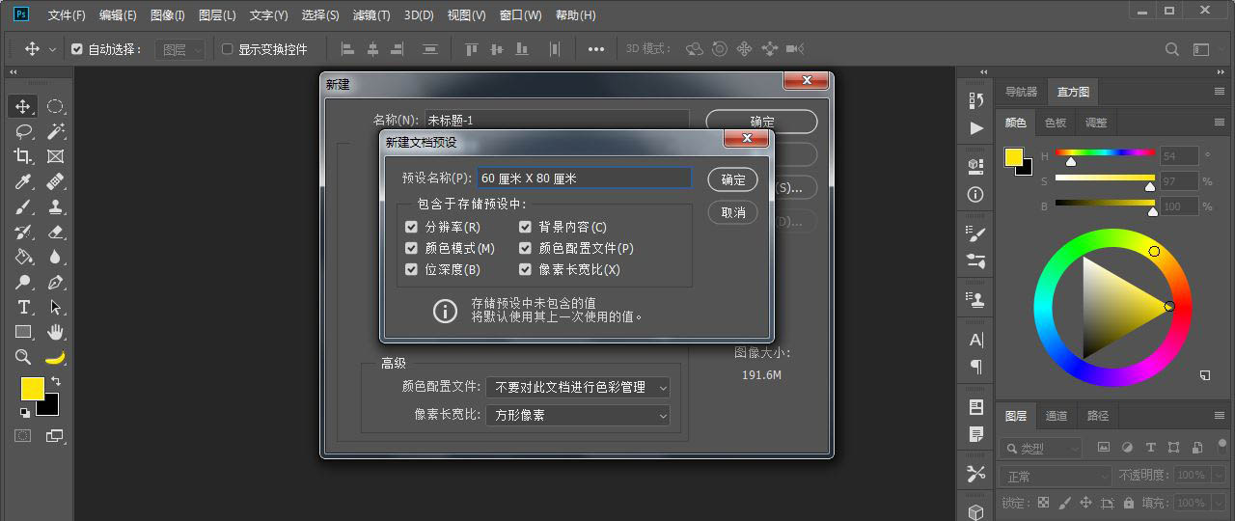Open the 图层 auto-select dropdown in options bar
This screenshot has width=1235, height=521.
pos(180,49)
